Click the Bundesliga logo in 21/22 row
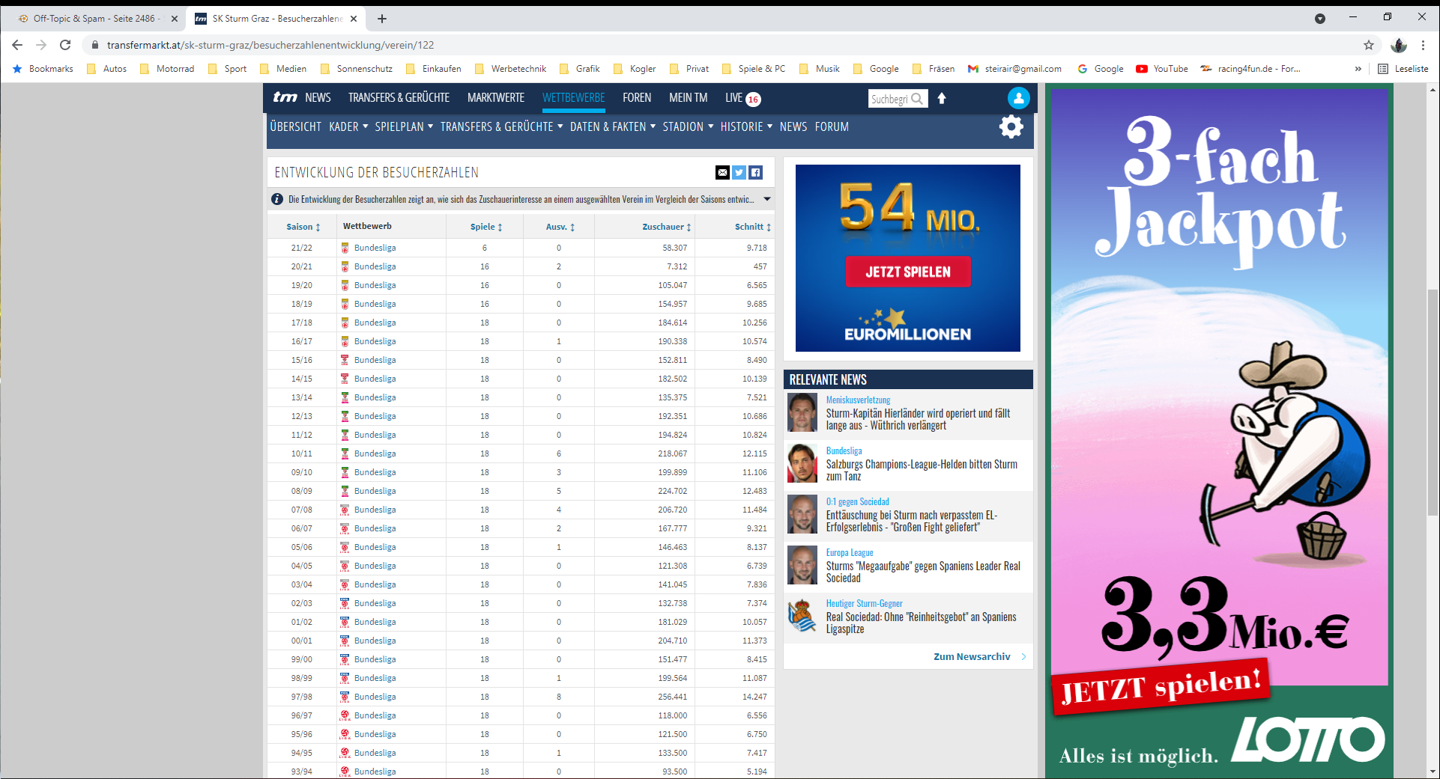The height and width of the screenshot is (779, 1440). point(345,248)
